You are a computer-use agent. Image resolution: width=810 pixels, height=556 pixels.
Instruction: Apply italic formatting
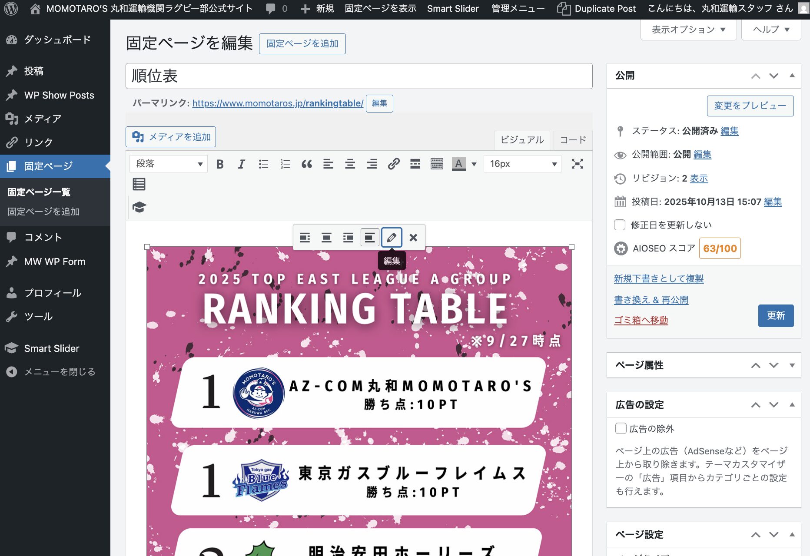pyautogui.click(x=241, y=164)
